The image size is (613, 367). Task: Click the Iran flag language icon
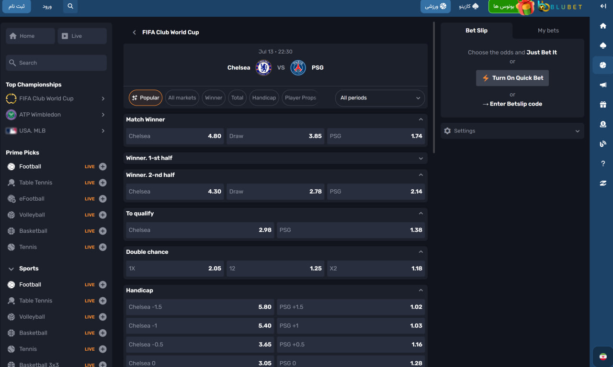603,356
